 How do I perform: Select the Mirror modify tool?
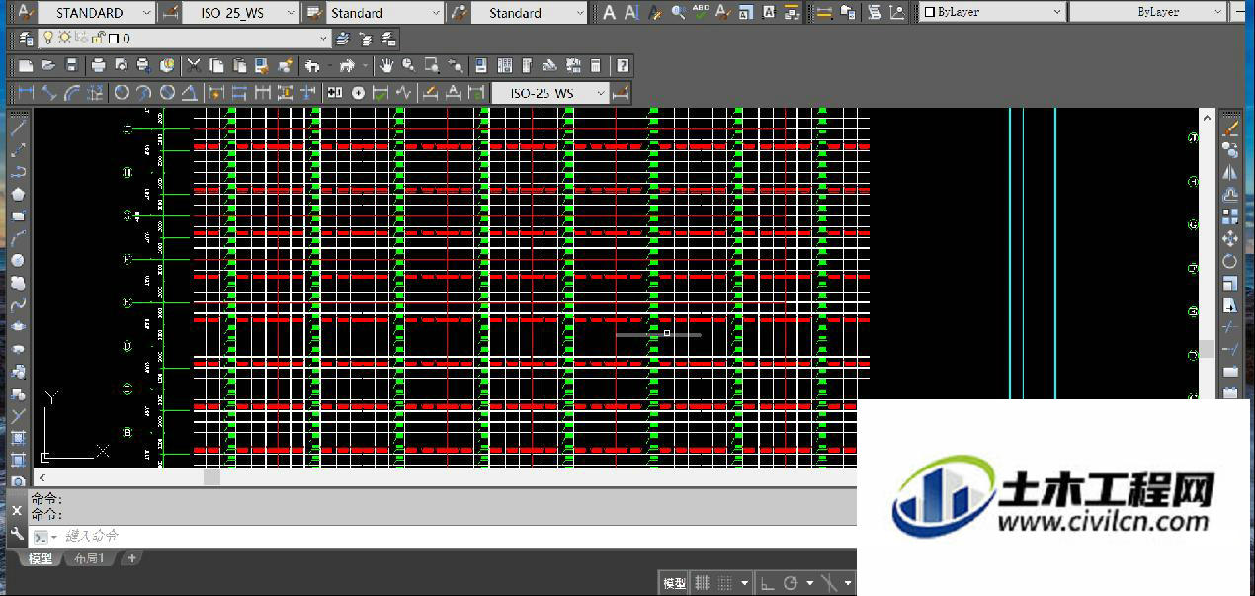pyautogui.click(x=1230, y=172)
